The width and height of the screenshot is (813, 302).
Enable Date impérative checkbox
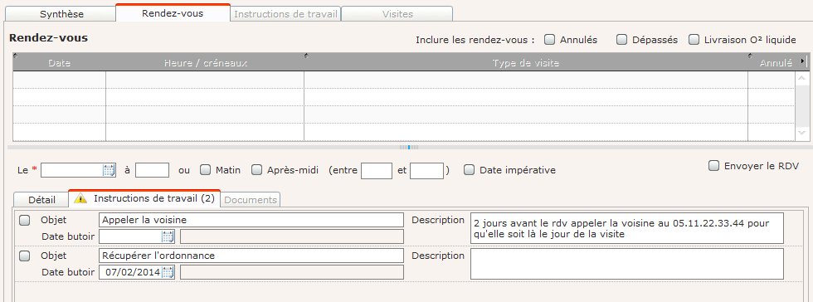coord(470,170)
